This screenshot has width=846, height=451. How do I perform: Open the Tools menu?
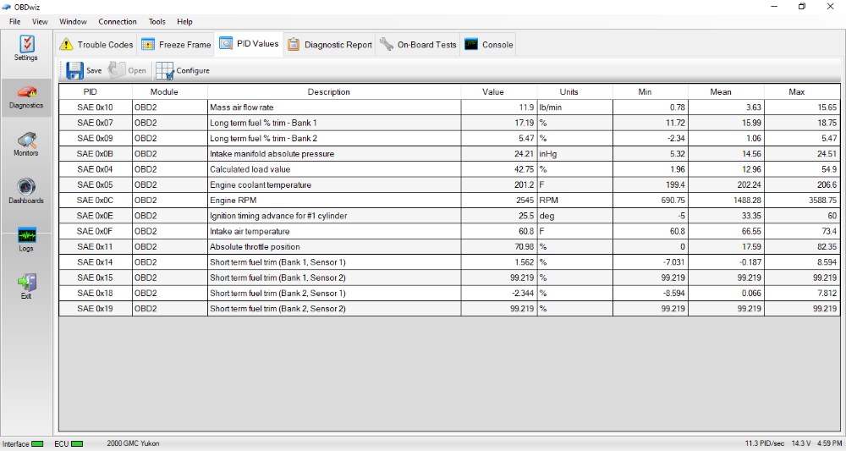pos(157,21)
